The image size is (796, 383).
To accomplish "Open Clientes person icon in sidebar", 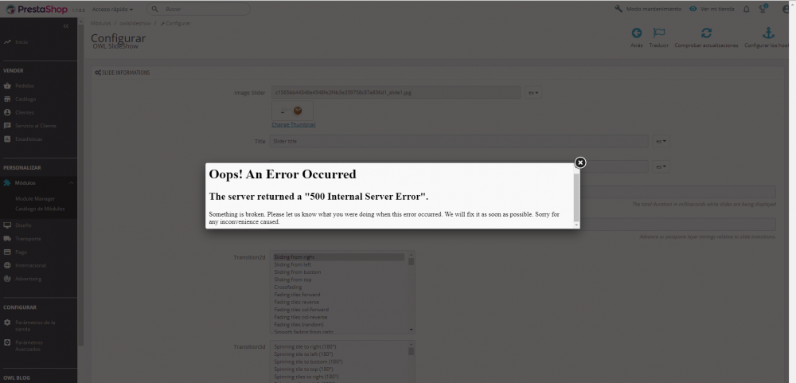I will 7,112.
